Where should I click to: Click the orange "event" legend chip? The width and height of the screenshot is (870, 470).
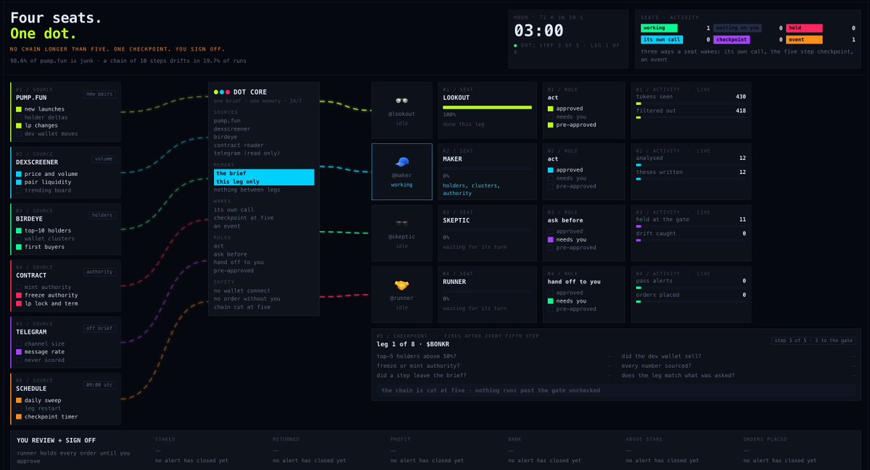pos(804,40)
